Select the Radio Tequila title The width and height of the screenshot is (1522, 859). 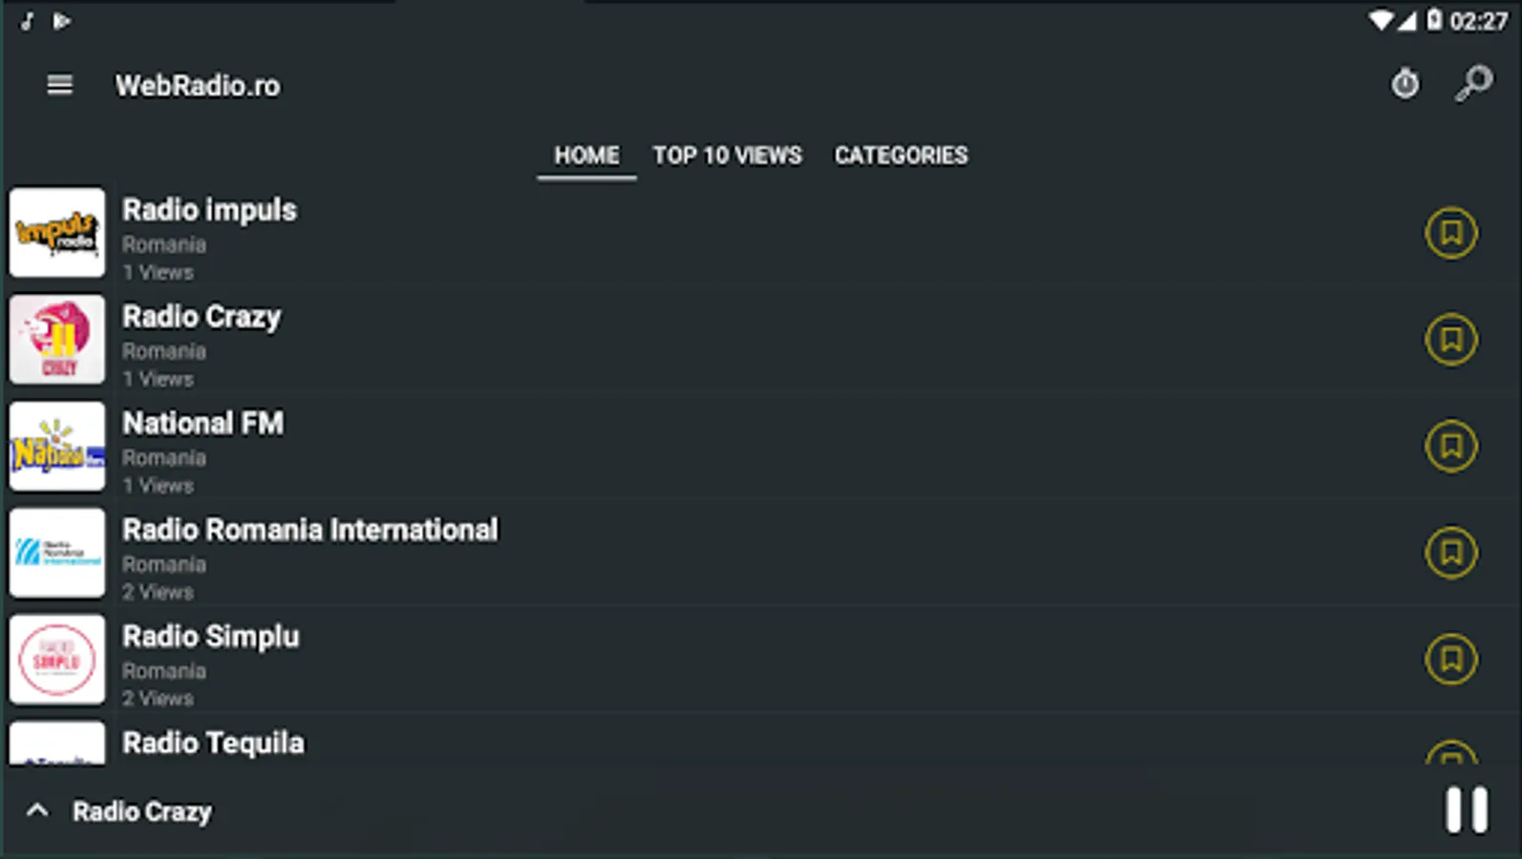click(x=213, y=743)
